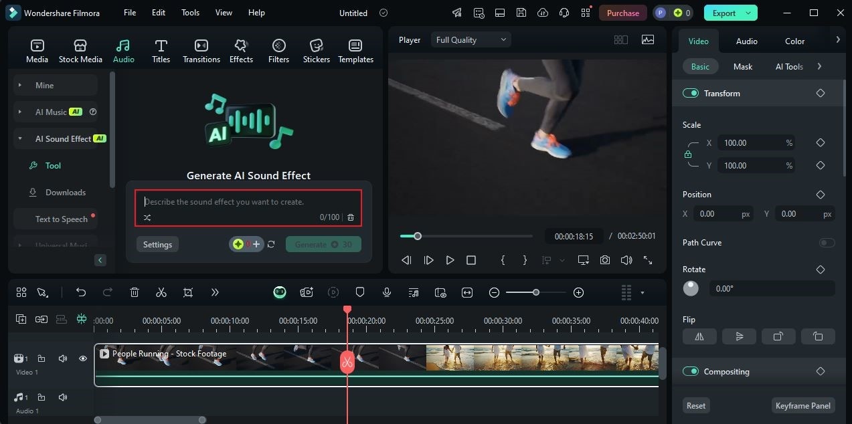Click the shuffle random prompt icon
Screen dimensions: 852x424
pos(147,217)
